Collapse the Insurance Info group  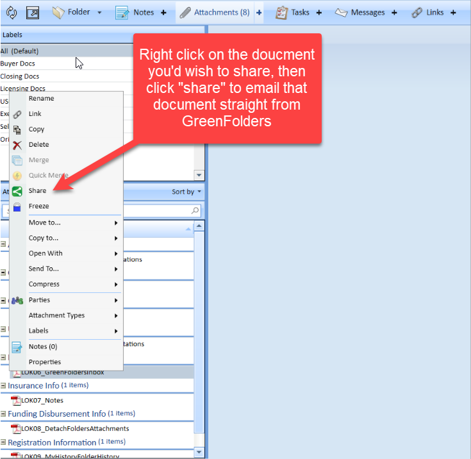pos(3,385)
